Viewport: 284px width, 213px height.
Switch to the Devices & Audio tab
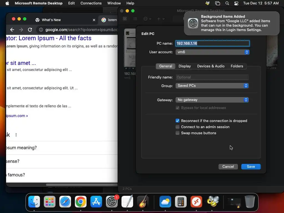(211, 66)
